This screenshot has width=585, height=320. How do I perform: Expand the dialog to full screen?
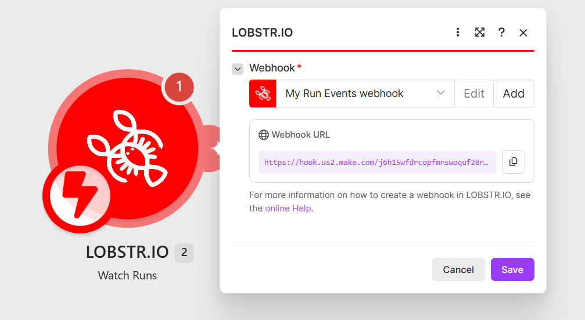(x=480, y=33)
